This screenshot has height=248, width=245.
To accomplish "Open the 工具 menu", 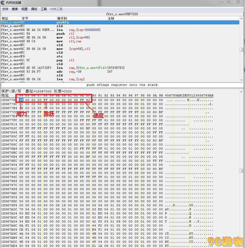I will click(44, 9).
